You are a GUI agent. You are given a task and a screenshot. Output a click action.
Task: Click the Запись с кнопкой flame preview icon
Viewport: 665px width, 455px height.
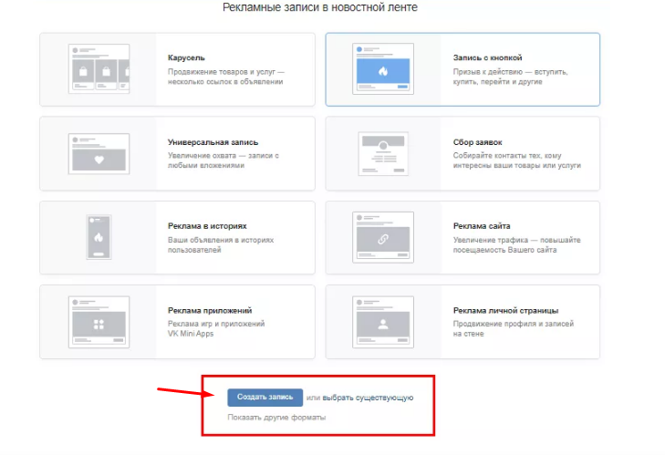384,69
